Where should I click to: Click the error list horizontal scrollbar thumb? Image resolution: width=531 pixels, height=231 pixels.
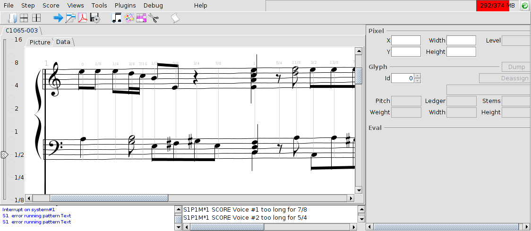tap(227, 227)
